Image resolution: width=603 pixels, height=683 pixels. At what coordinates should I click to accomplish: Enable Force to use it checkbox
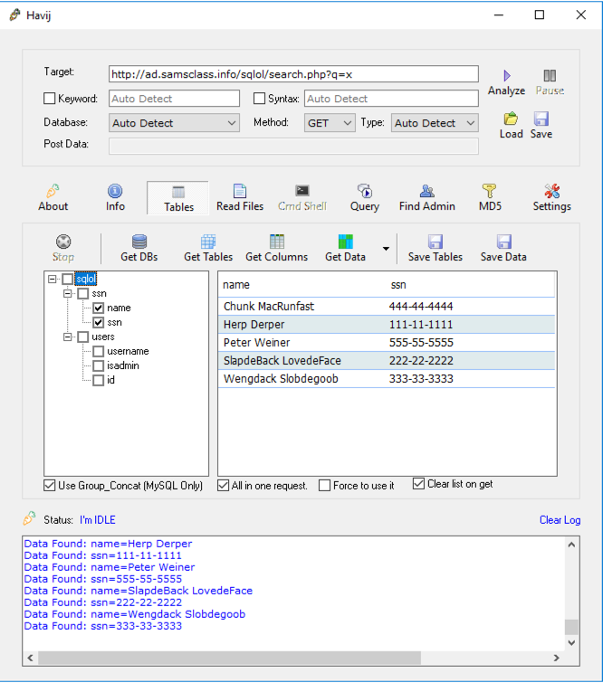[x=324, y=485]
